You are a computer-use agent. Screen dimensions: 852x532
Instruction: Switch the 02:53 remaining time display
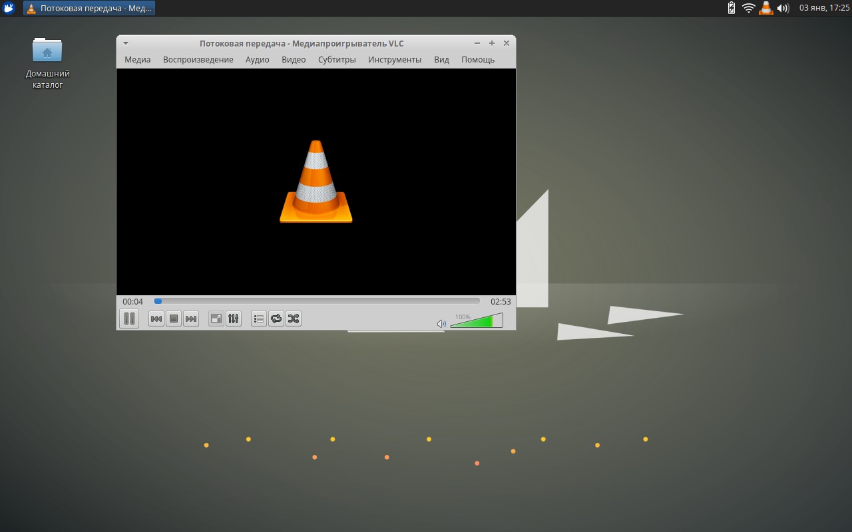point(501,301)
